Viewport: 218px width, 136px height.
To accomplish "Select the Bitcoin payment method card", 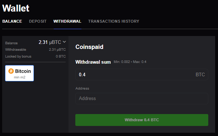I will pyautogui.click(x=19, y=73).
